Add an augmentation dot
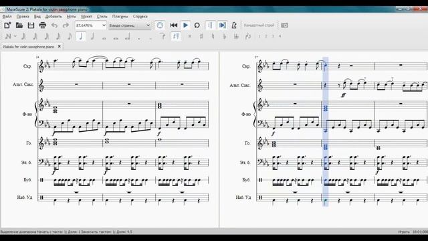This screenshot has height=241, width=428. coord(139,38)
